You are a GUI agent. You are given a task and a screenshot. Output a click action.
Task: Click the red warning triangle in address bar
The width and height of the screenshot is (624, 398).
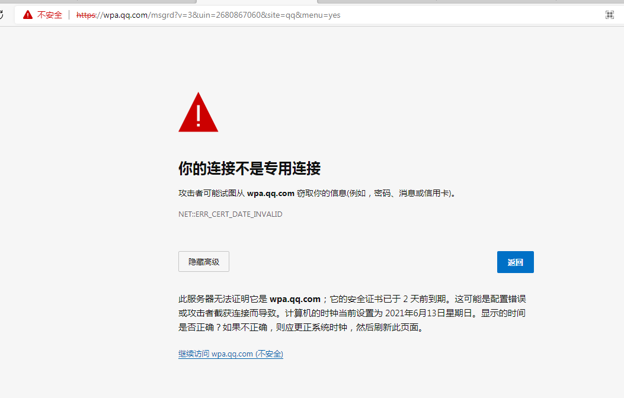pos(28,15)
